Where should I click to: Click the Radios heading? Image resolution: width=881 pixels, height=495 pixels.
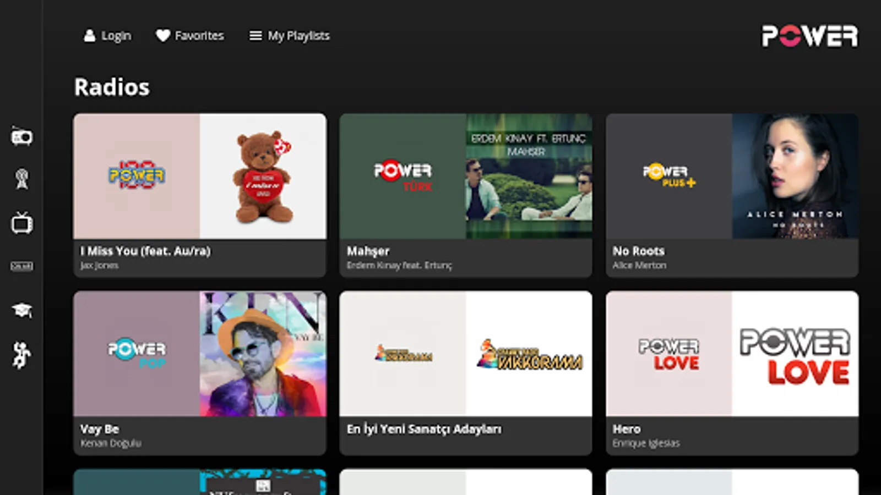112,87
